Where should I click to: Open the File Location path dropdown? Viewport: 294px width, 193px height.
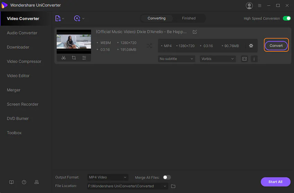(x=128, y=186)
